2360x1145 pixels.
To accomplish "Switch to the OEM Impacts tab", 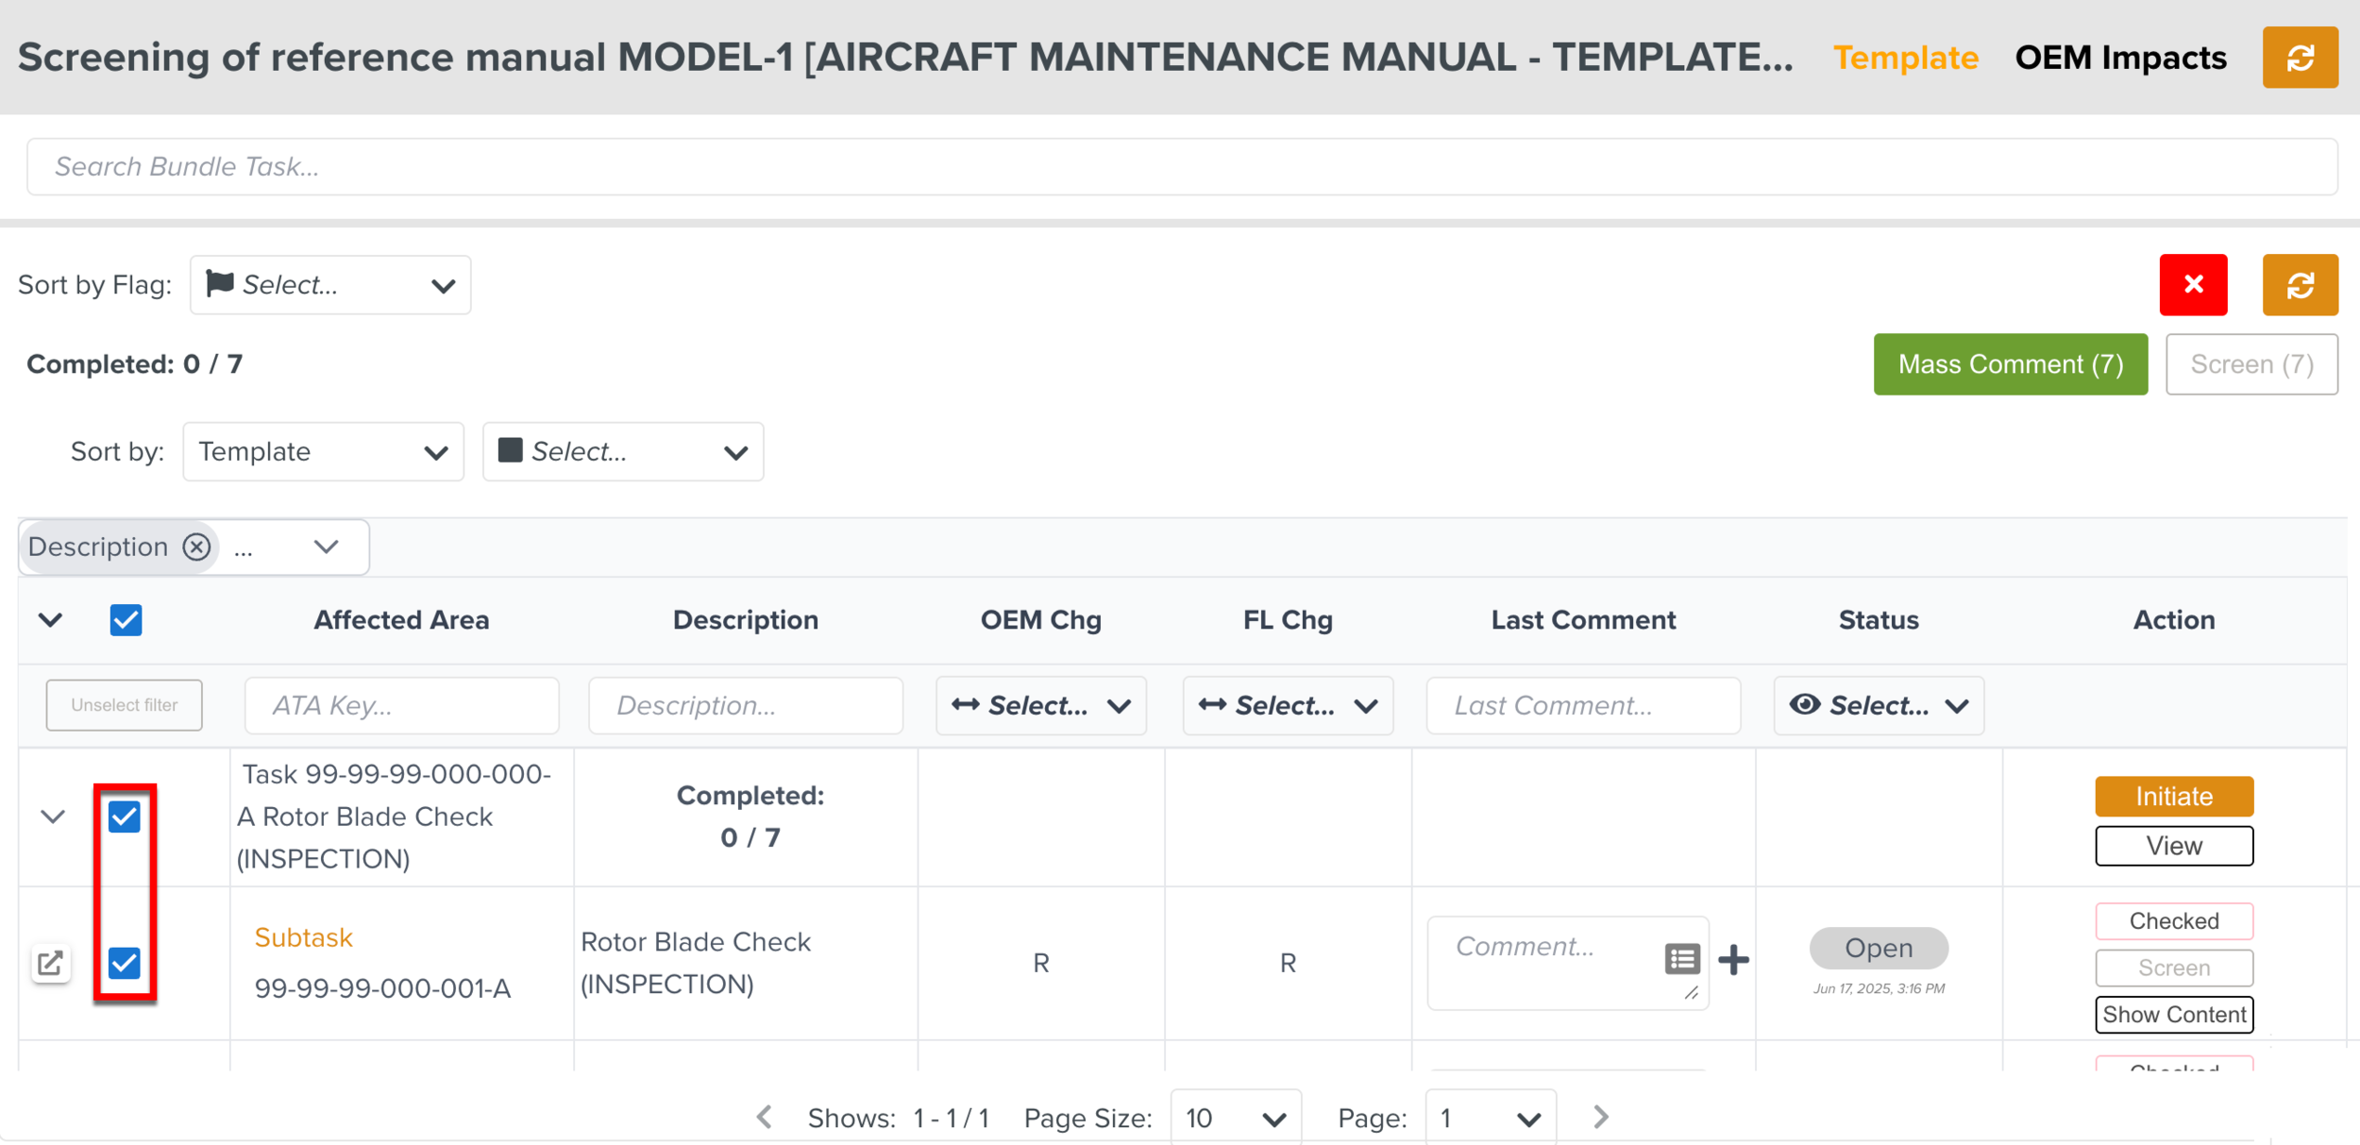I will point(2120,58).
